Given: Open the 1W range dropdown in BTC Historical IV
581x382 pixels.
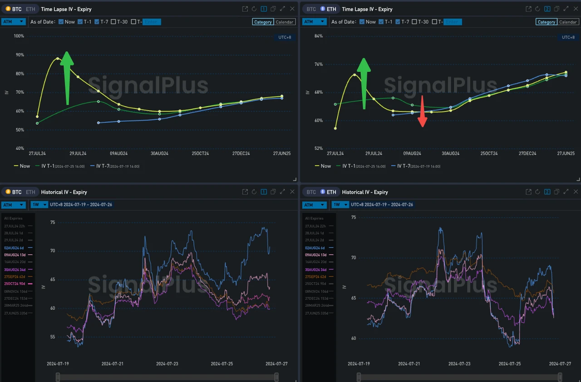Looking at the screenshot, I should (x=39, y=205).
